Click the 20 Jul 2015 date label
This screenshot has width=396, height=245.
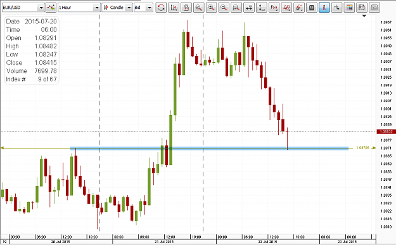[x=61, y=242]
